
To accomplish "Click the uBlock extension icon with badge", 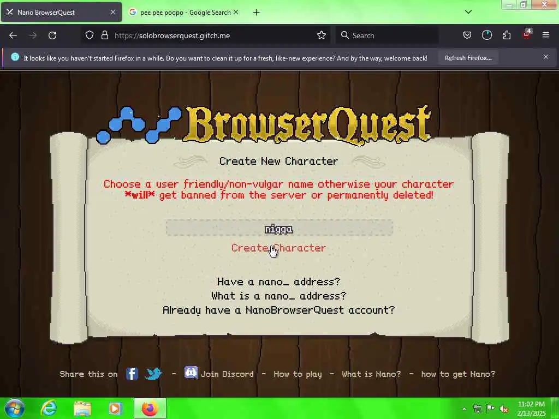I will (x=527, y=34).
